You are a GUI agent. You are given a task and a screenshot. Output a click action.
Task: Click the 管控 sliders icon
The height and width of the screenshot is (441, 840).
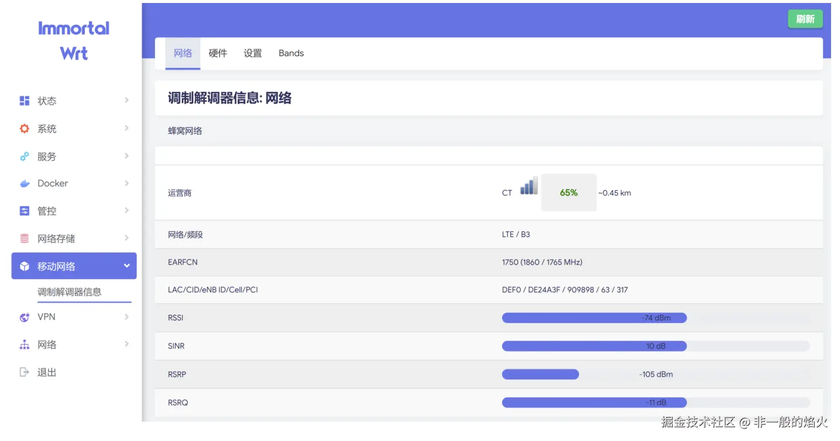(24, 211)
